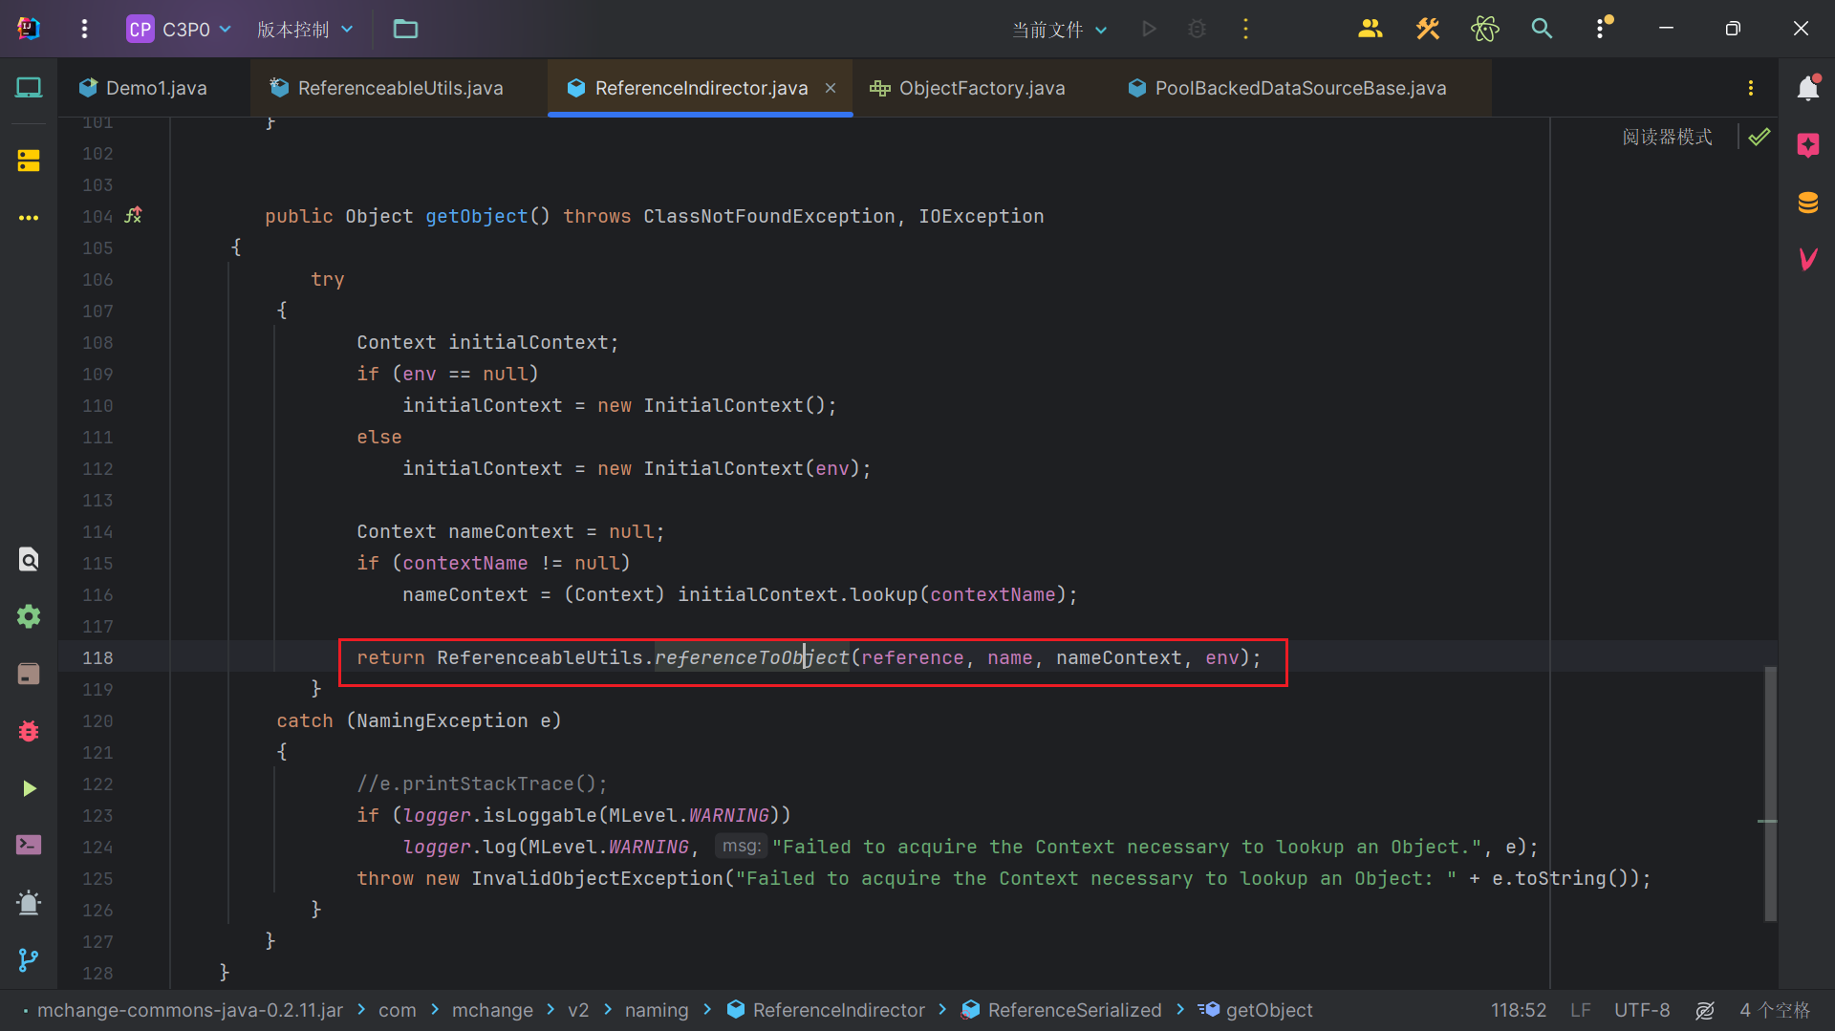Image resolution: width=1835 pixels, height=1031 pixels.
Task: Click the naming breadcrumb
Action: click(x=657, y=1010)
